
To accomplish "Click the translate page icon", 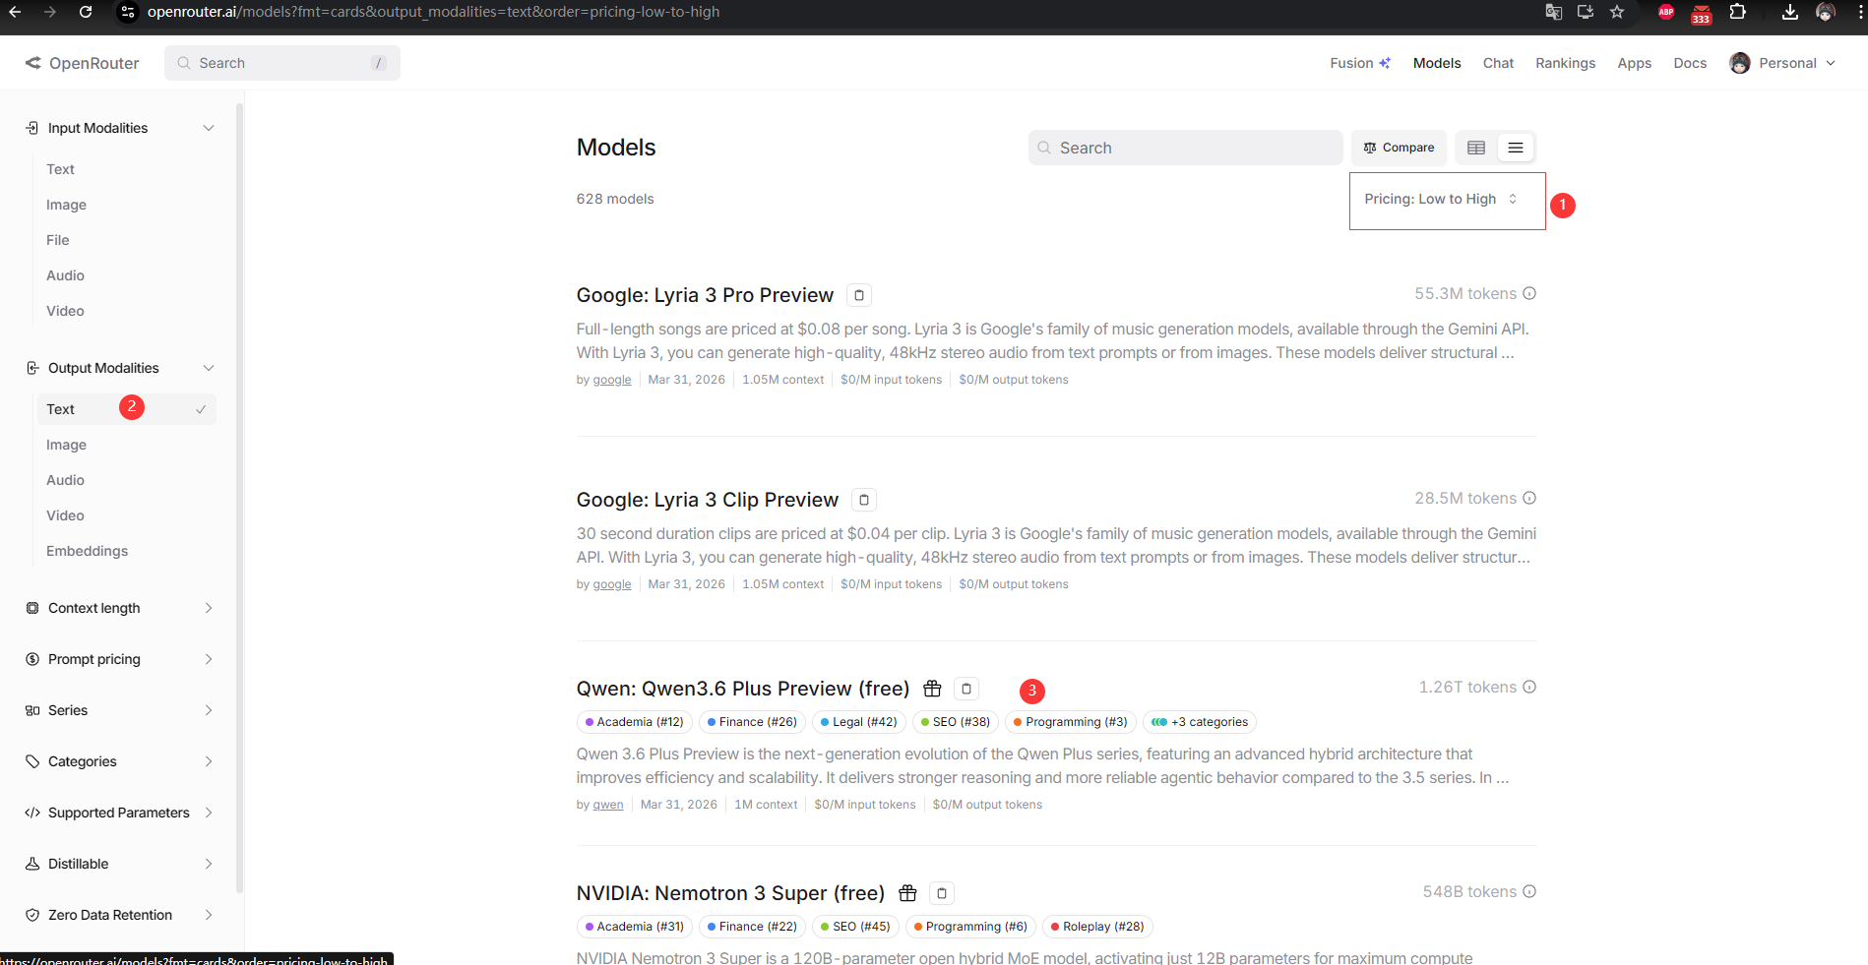I will tap(1554, 12).
